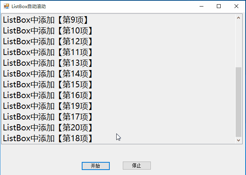Select list item 第12项

tap(119, 42)
